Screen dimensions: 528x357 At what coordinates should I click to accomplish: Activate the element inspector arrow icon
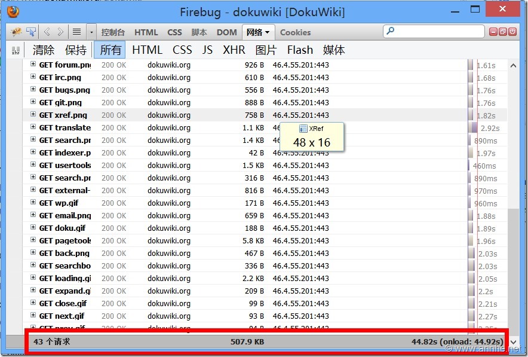pyautogui.click(x=30, y=32)
